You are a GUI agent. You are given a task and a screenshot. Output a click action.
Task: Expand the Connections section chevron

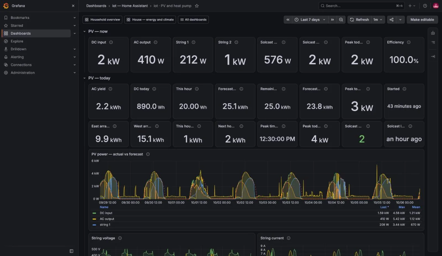click(x=75, y=65)
